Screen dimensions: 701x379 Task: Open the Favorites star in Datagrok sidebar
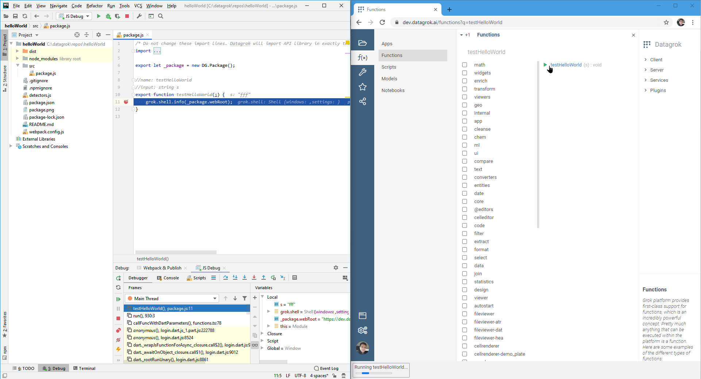pos(363,87)
